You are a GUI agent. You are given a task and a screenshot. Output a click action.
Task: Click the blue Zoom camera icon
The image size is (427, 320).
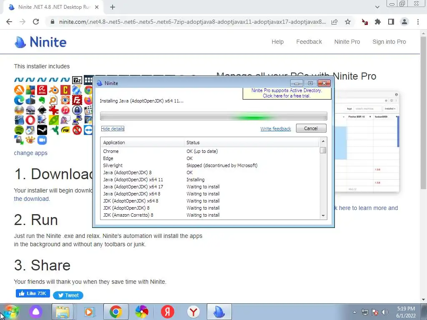click(x=42, y=140)
